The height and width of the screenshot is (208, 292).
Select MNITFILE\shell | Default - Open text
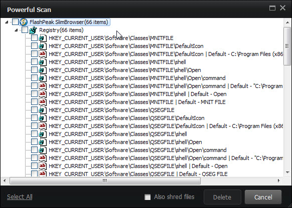[137, 94]
